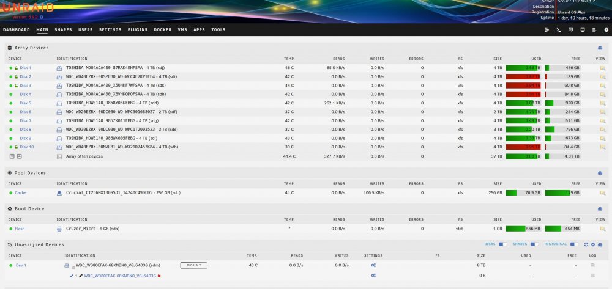The image size is (612, 289).
Task: Open the Dev 1 log icon
Action: tap(592, 265)
